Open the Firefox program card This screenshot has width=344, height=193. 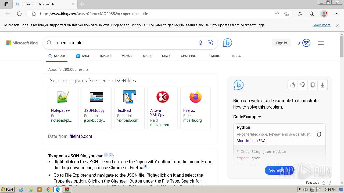point(195,108)
